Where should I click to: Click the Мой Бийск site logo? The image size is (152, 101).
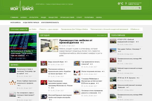click(x=22, y=6)
